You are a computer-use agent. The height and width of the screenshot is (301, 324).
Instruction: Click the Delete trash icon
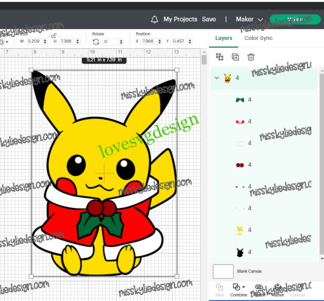pos(251,57)
